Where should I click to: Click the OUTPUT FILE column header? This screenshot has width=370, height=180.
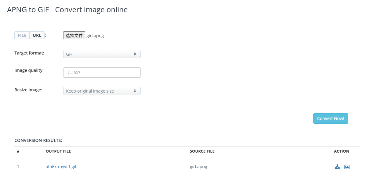[58, 151]
